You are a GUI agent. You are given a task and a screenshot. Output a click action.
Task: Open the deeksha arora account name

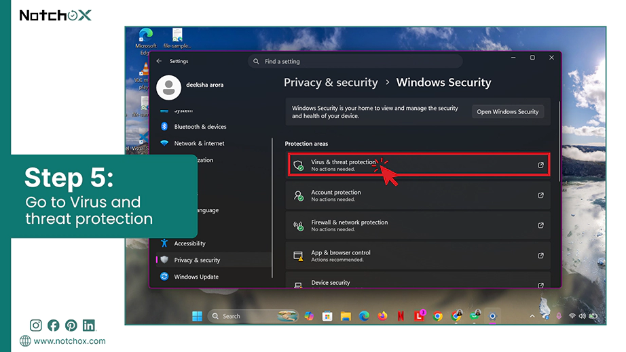coord(205,85)
